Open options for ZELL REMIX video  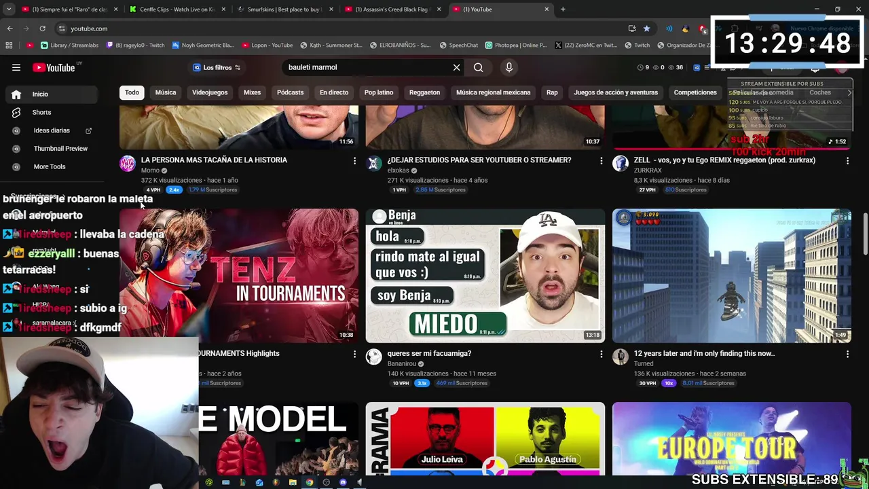click(847, 161)
